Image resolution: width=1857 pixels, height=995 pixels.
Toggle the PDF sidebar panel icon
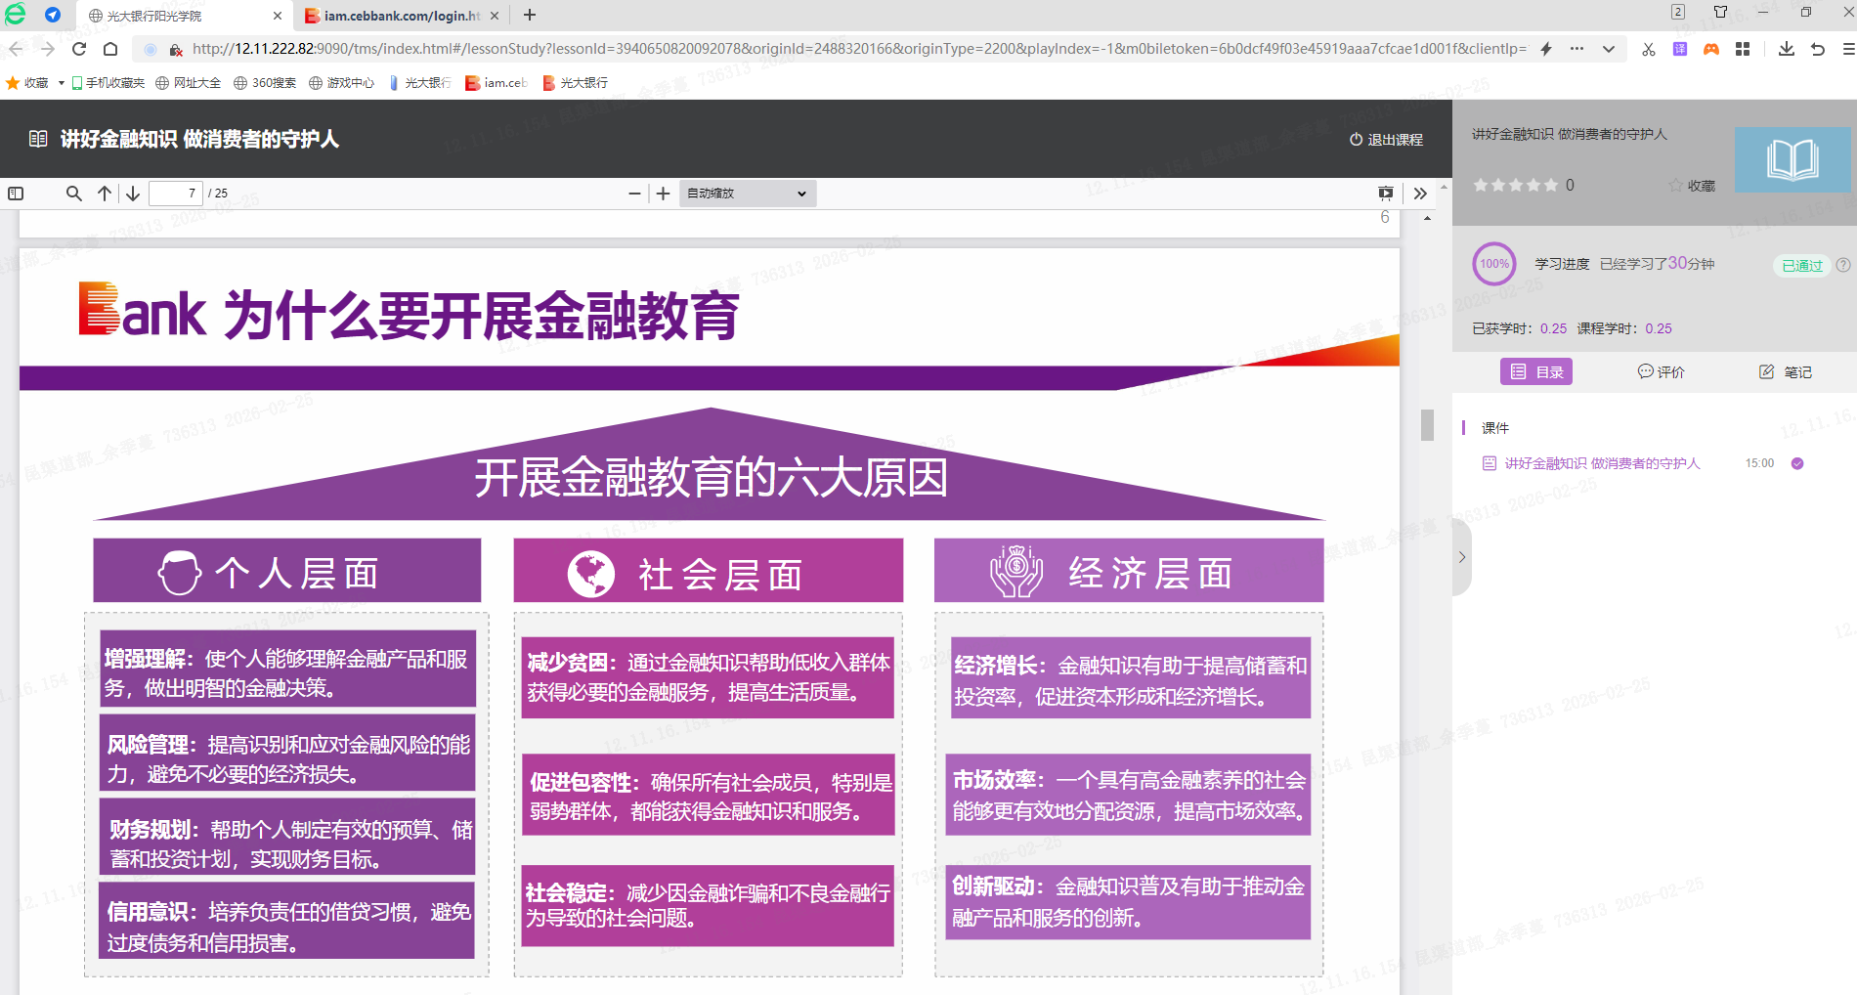click(x=16, y=194)
